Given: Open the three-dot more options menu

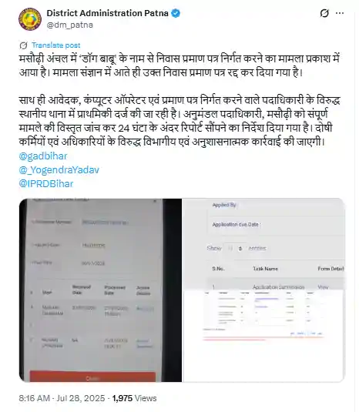Looking at the screenshot, I should coord(340,13).
